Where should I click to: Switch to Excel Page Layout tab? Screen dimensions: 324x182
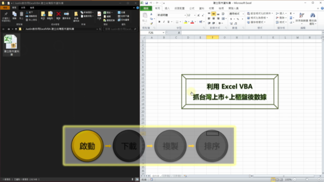point(179,8)
